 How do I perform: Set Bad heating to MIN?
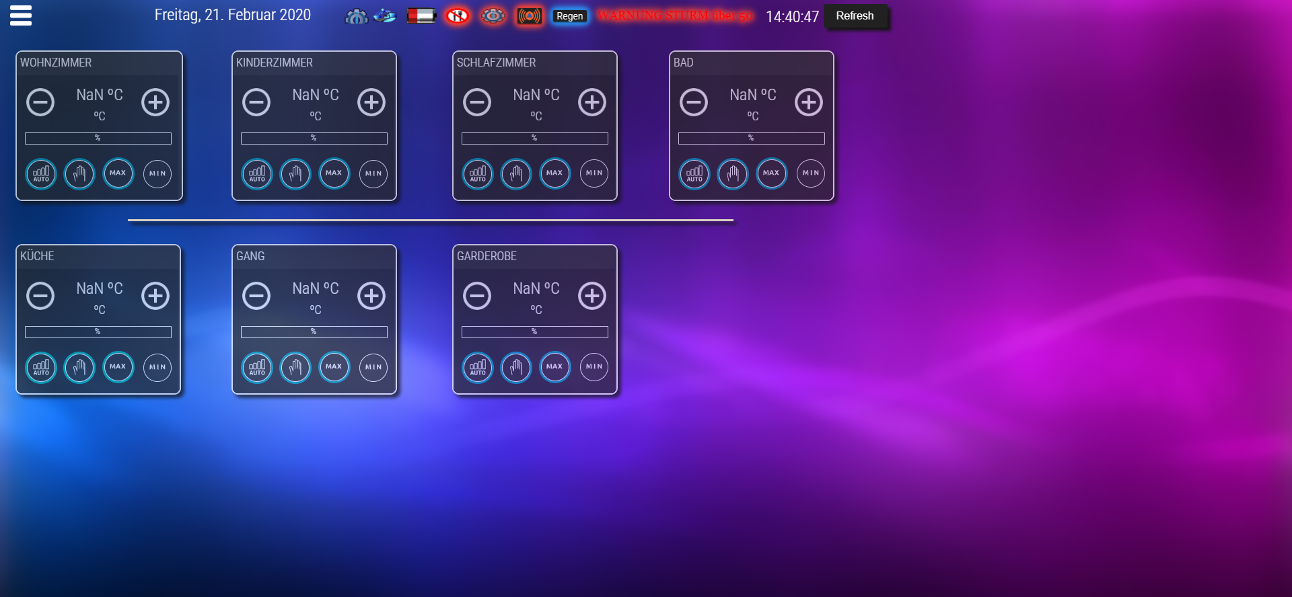click(x=810, y=173)
